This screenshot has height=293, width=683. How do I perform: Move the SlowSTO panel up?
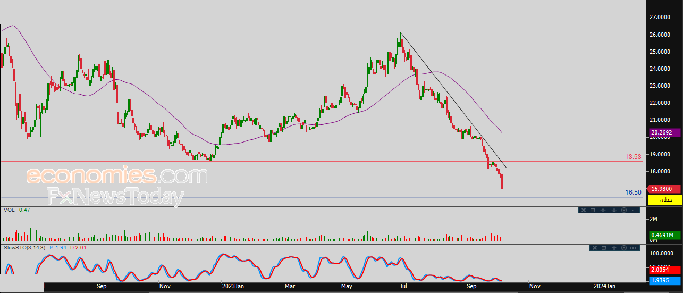pos(614,248)
